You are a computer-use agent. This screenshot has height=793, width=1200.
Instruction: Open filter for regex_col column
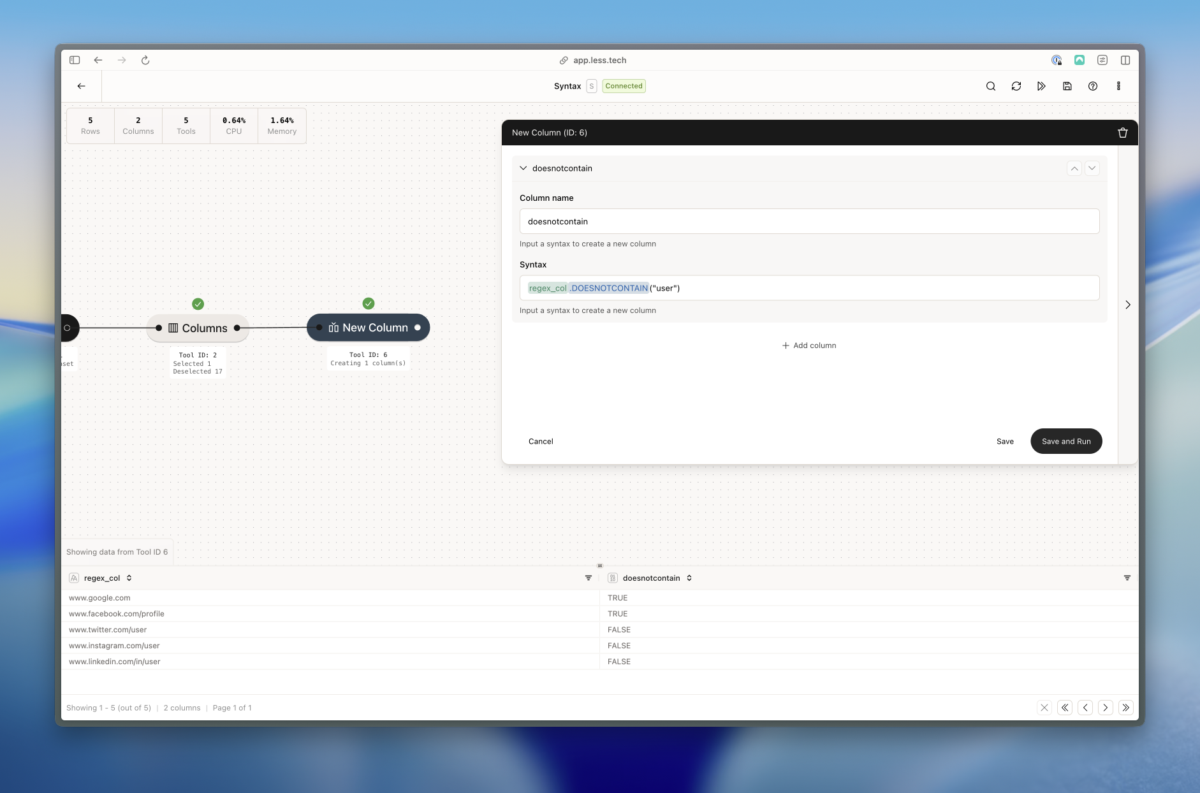[589, 578]
